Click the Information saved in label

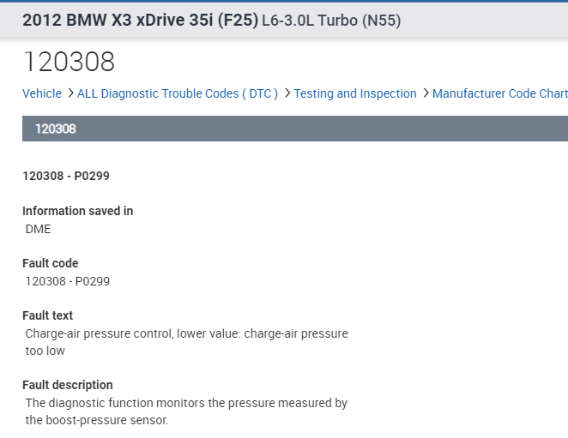coord(77,211)
